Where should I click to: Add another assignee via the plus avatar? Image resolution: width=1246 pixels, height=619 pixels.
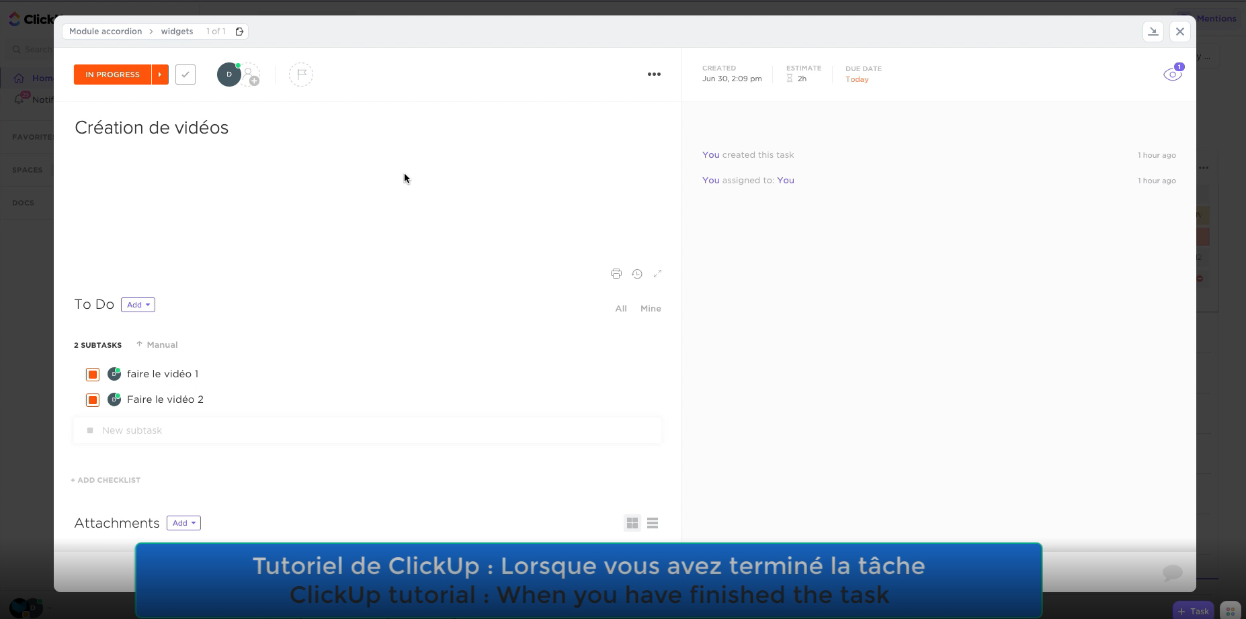click(x=250, y=75)
